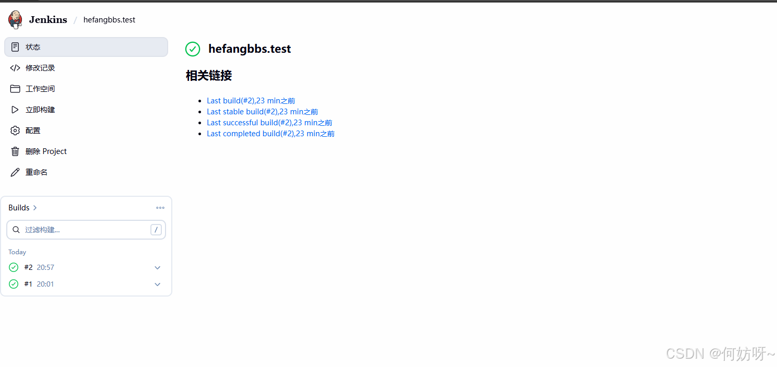The width and height of the screenshot is (777, 367).
Task: Click the configure gear icon
Action: 15,131
